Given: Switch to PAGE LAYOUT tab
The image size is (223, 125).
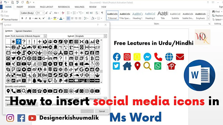Looking at the screenshot, I should tap(46, 7).
